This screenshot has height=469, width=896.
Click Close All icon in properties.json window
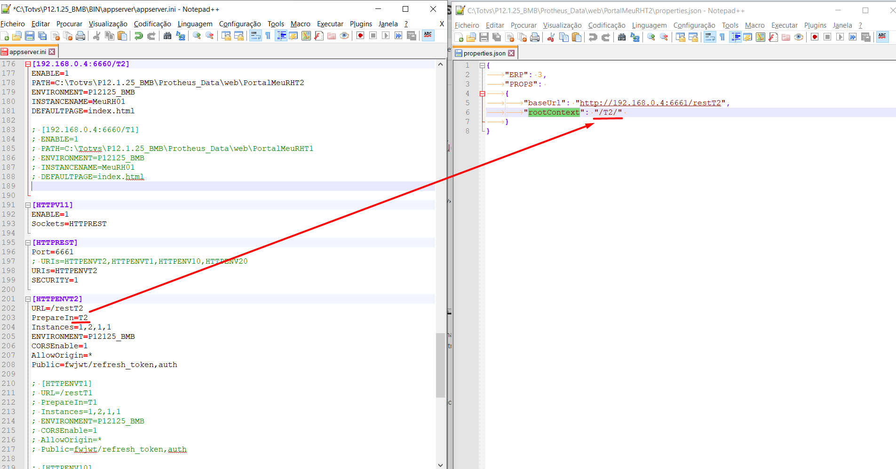(522, 37)
